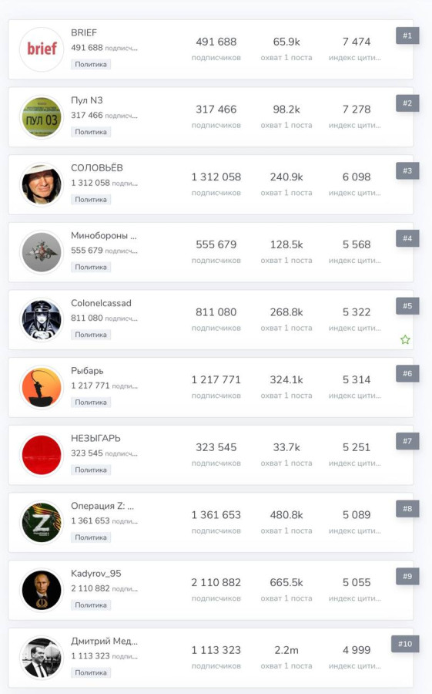The image size is (432, 694).
Task: Click the Дмитрий Медведев avatar photo
Action: pos(42,658)
